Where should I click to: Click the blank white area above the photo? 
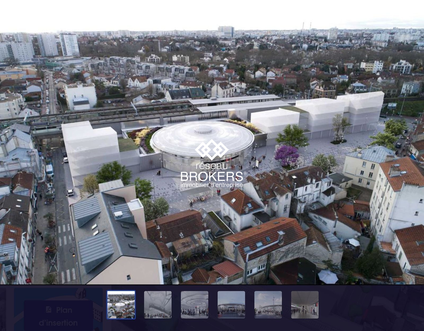click(x=212, y=13)
